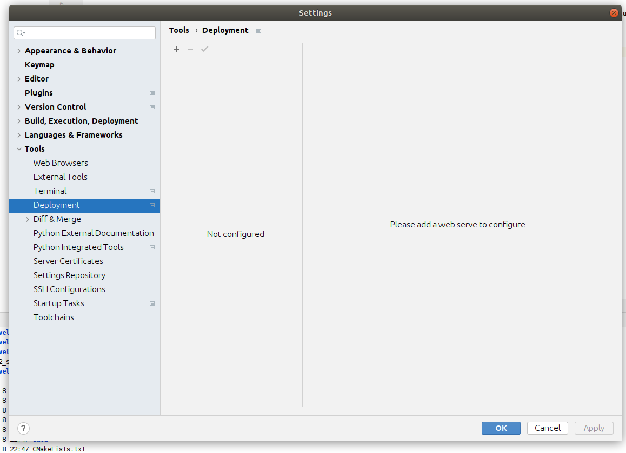This screenshot has width=626, height=453.
Task: Expand Build, Execution, Deployment arrow
Action: [19, 121]
